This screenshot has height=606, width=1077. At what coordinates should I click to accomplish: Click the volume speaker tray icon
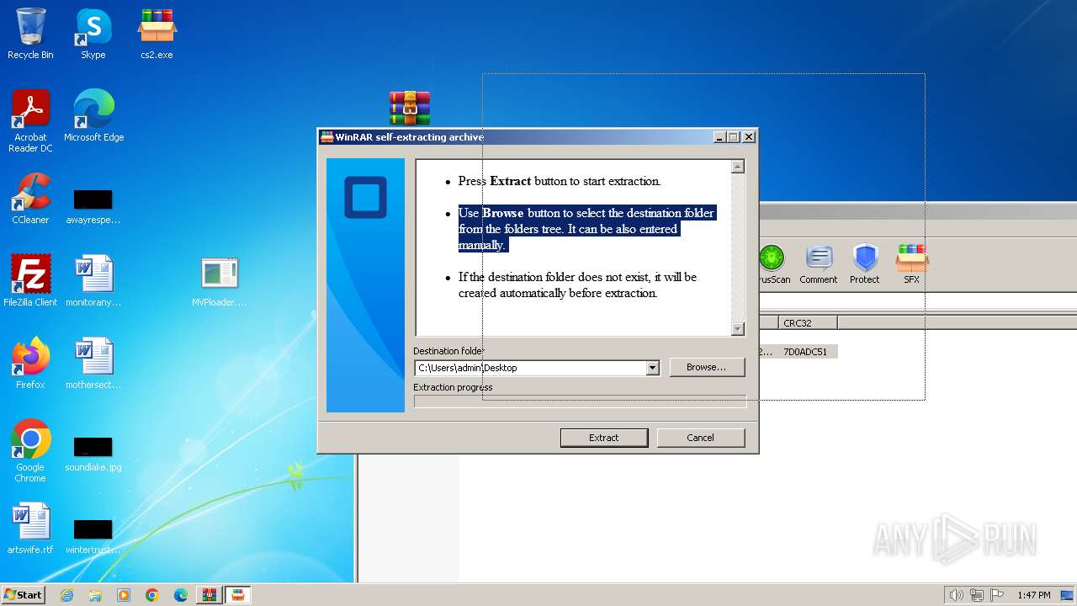point(956,595)
